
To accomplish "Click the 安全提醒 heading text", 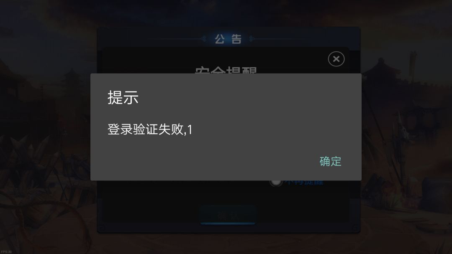I will (226, 70).
